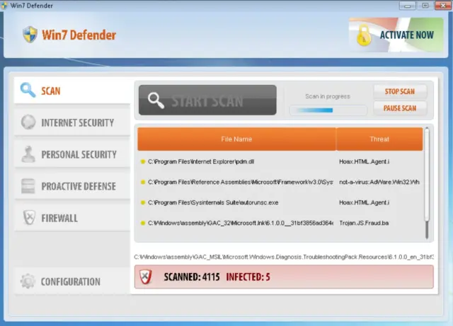Click the first Hoax.HTML.Agent.i threat for pdm.dll
This screenshot has width=453, height=326.
364,162
